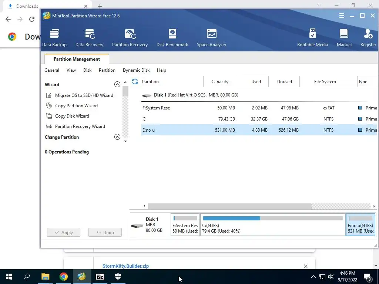This screenshot has width=379, height=284.
Task: Open the Manual
Action: pos(344,38)
